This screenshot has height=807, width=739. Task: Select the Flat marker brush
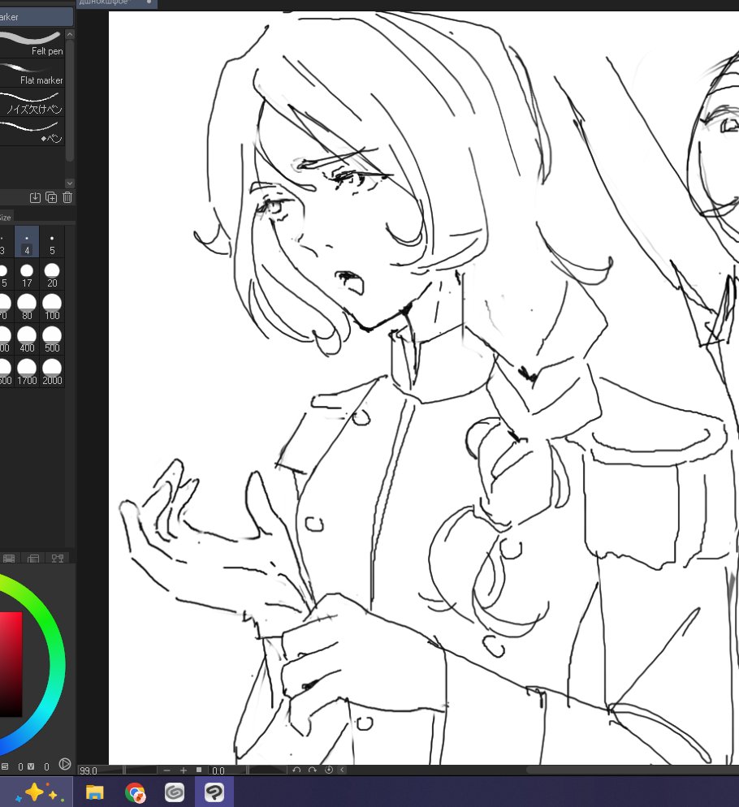(32, 72)
